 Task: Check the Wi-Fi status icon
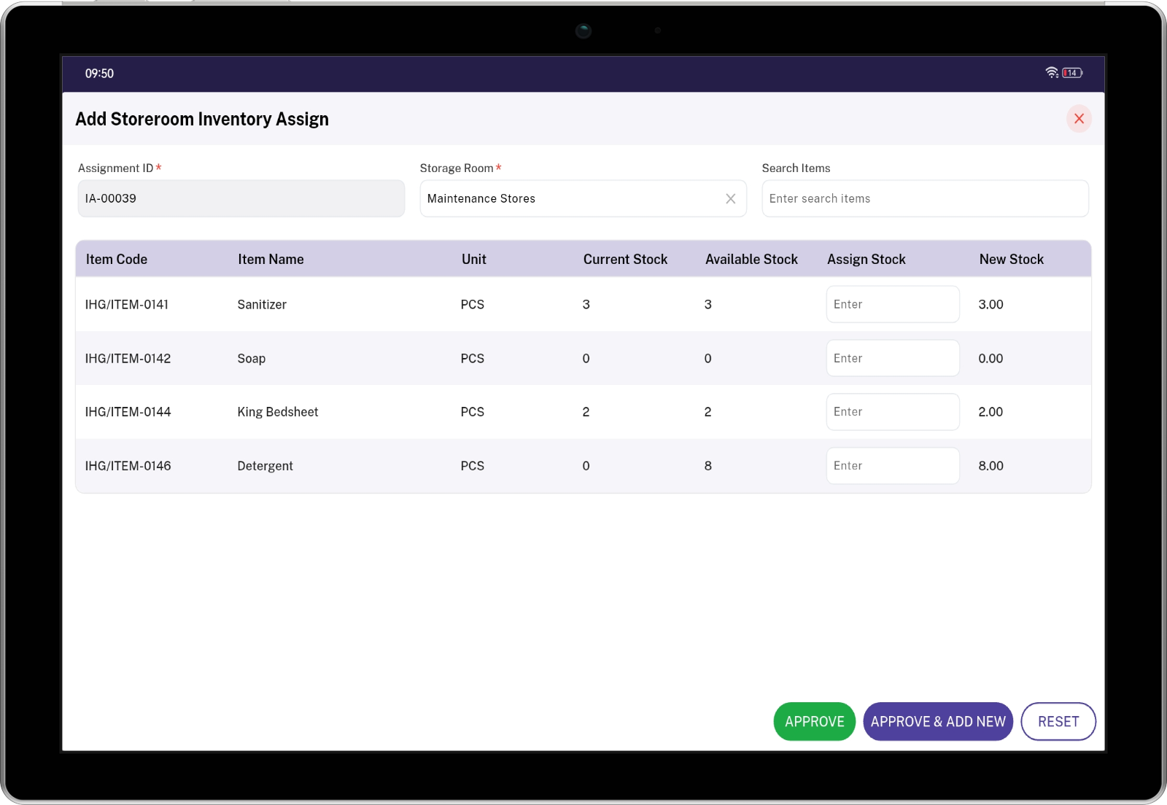click(1052, 73)
